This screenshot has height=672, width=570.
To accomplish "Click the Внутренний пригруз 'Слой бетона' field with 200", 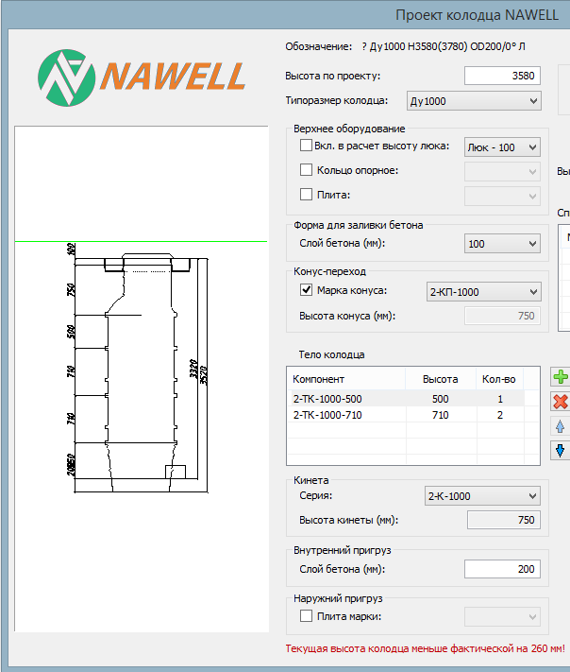I will pyautogui.click(x=502, y=569).
